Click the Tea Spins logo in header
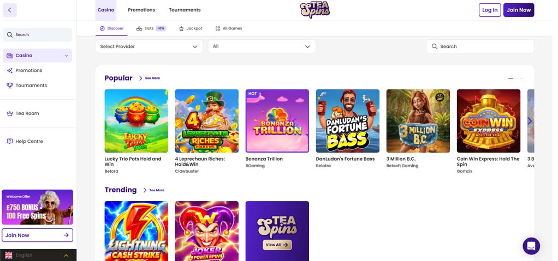Screen dimensions: 558x261 315,10
